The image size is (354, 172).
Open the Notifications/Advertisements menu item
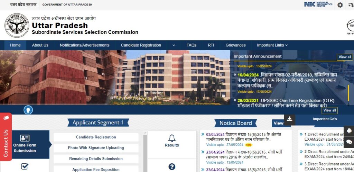84,45
